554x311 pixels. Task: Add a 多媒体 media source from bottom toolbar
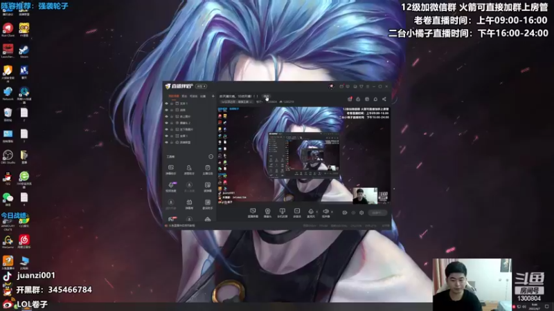click(297, 213)
